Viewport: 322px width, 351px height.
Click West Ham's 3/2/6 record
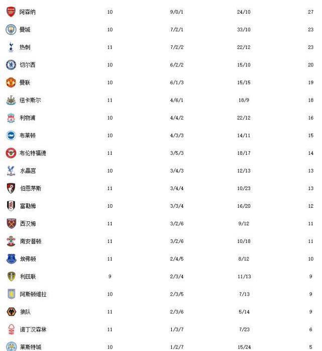177,224
